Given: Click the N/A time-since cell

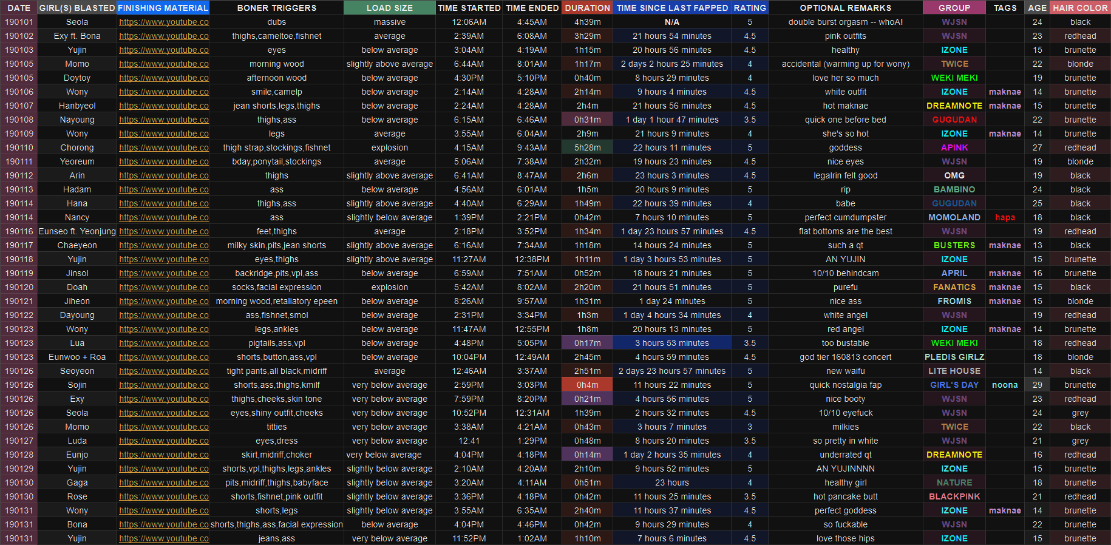Looking at the screenshot, I should [672, 22].
